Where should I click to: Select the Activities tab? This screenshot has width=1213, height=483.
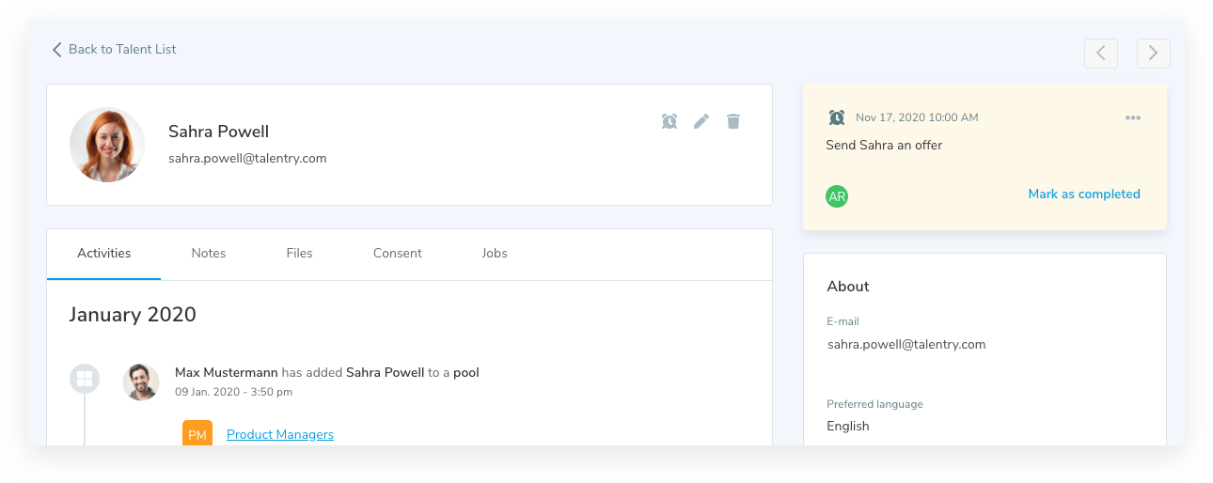coord(104,253)
